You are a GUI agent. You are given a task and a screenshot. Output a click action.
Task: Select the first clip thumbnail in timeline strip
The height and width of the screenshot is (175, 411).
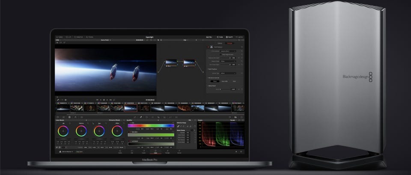pos(63,108)
